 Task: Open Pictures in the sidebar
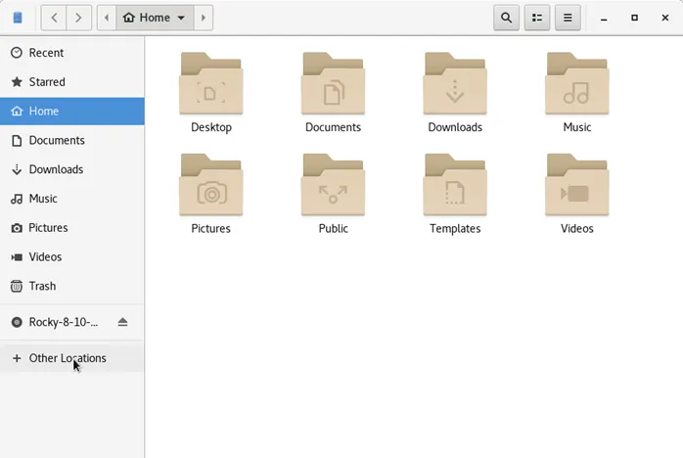(x=71, y=228)
